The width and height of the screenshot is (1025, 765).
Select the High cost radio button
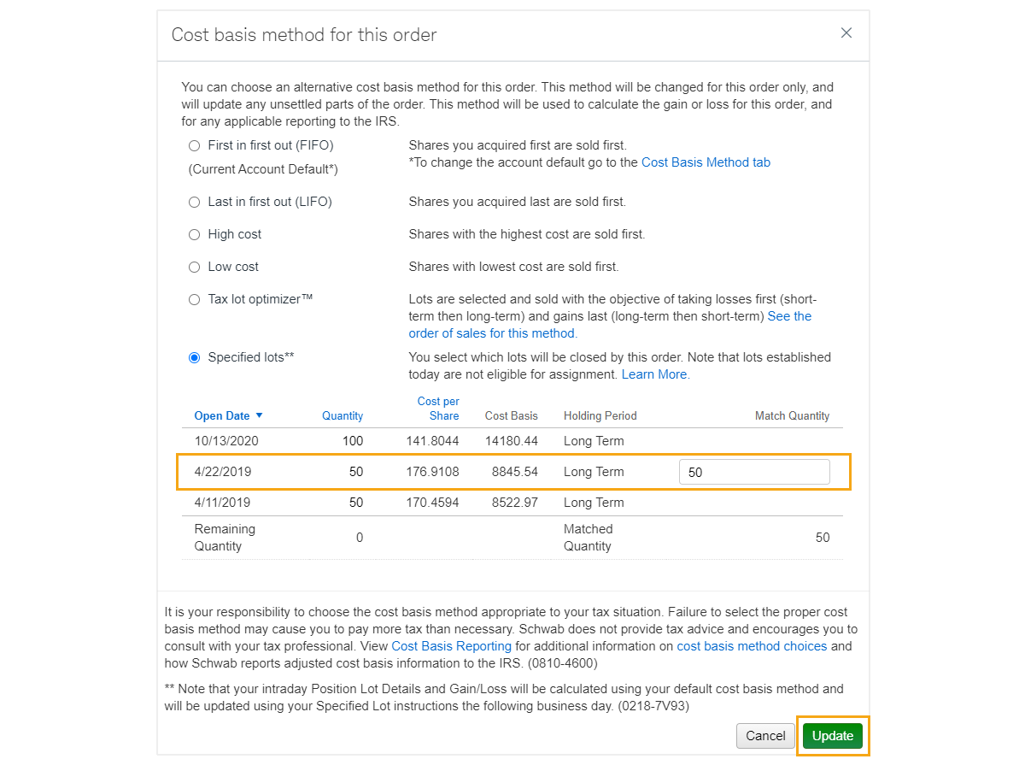pos(195,234)
